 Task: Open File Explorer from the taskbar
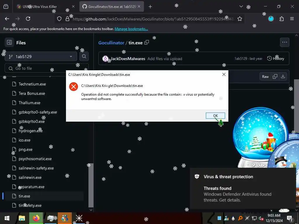coord(22,218)
